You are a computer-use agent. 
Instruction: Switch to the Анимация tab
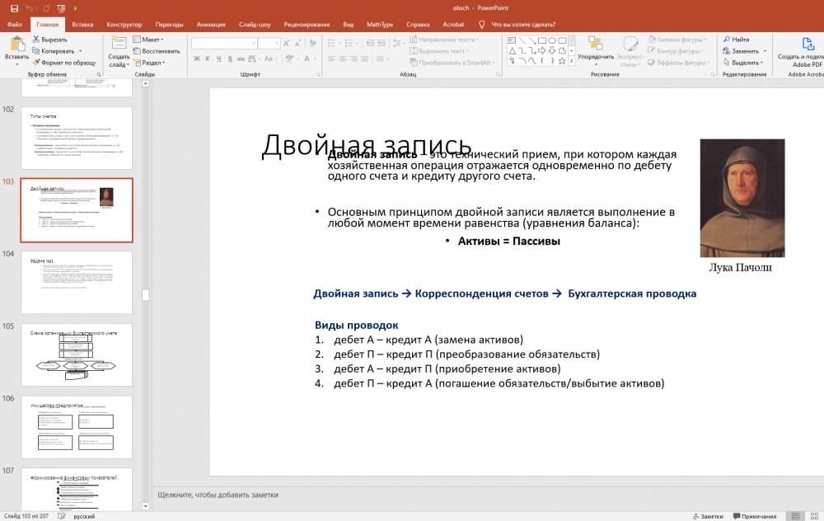click(x=213, y=25)
